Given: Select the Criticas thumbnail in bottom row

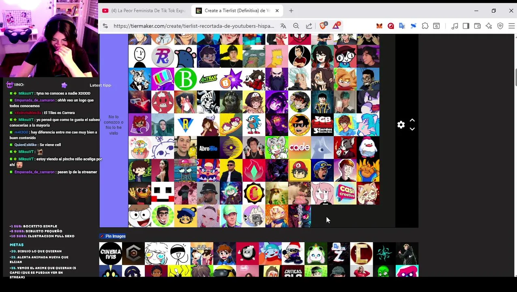Looking at the screenshot, I should [x=293, y=271].
